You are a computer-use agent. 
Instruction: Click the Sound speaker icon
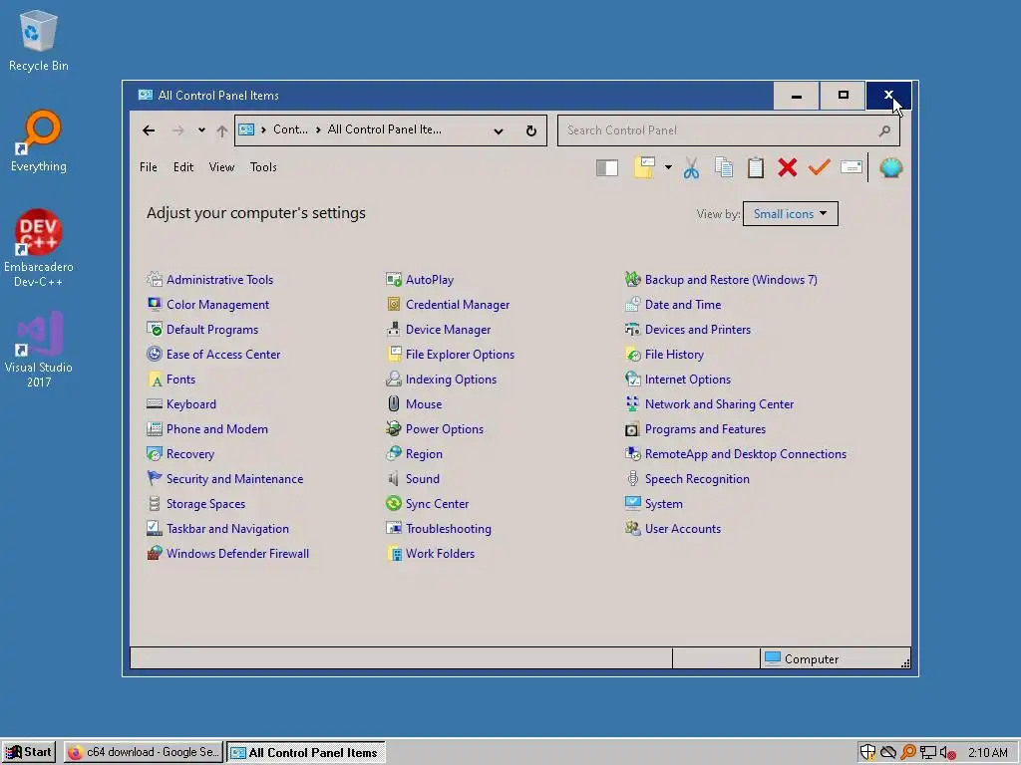coord(393,479)
